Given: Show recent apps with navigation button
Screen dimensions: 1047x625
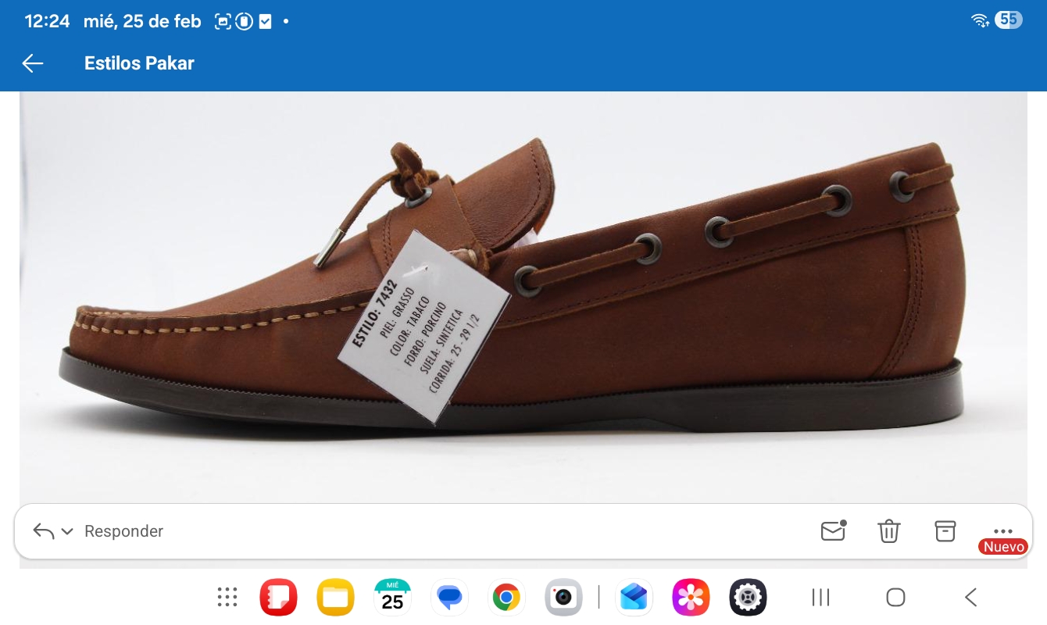Looking at the screenshot, I should pyautogui.click(x=820, y=598).
